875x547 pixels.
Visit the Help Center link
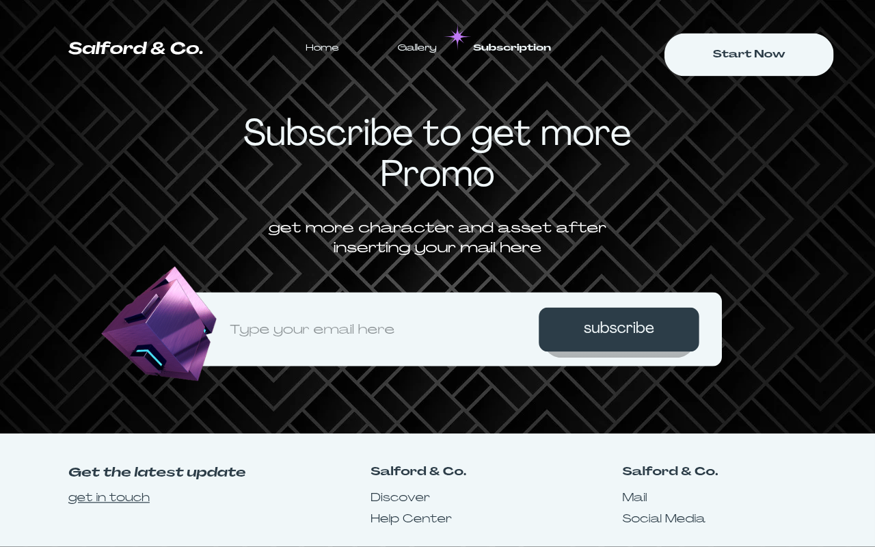point(411,519)
